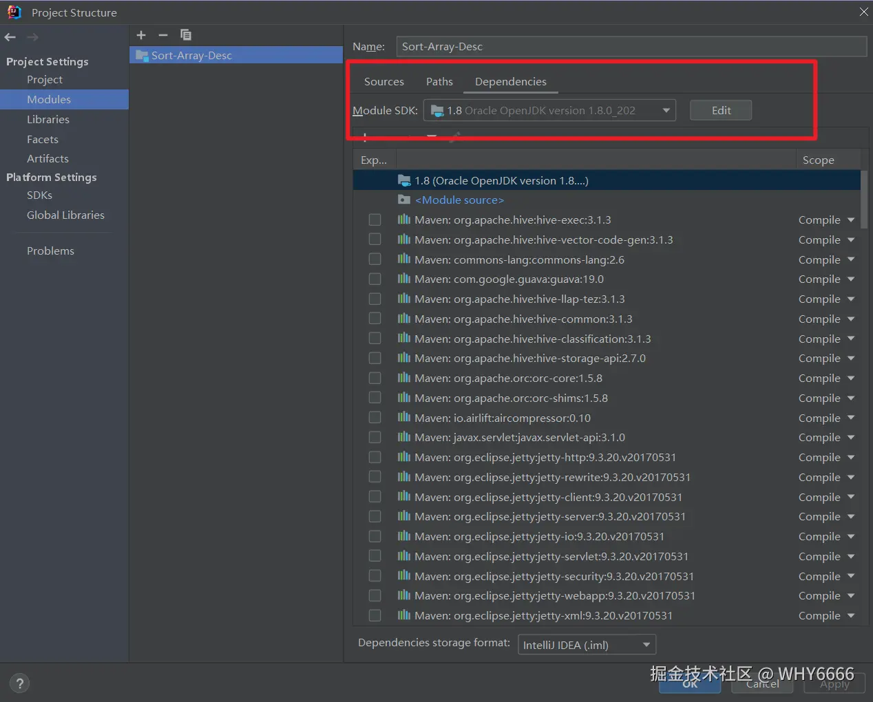Open Libraries in sidebar
Image resolution: width=873 pixels, height=702 pixels.
(48, 119)
